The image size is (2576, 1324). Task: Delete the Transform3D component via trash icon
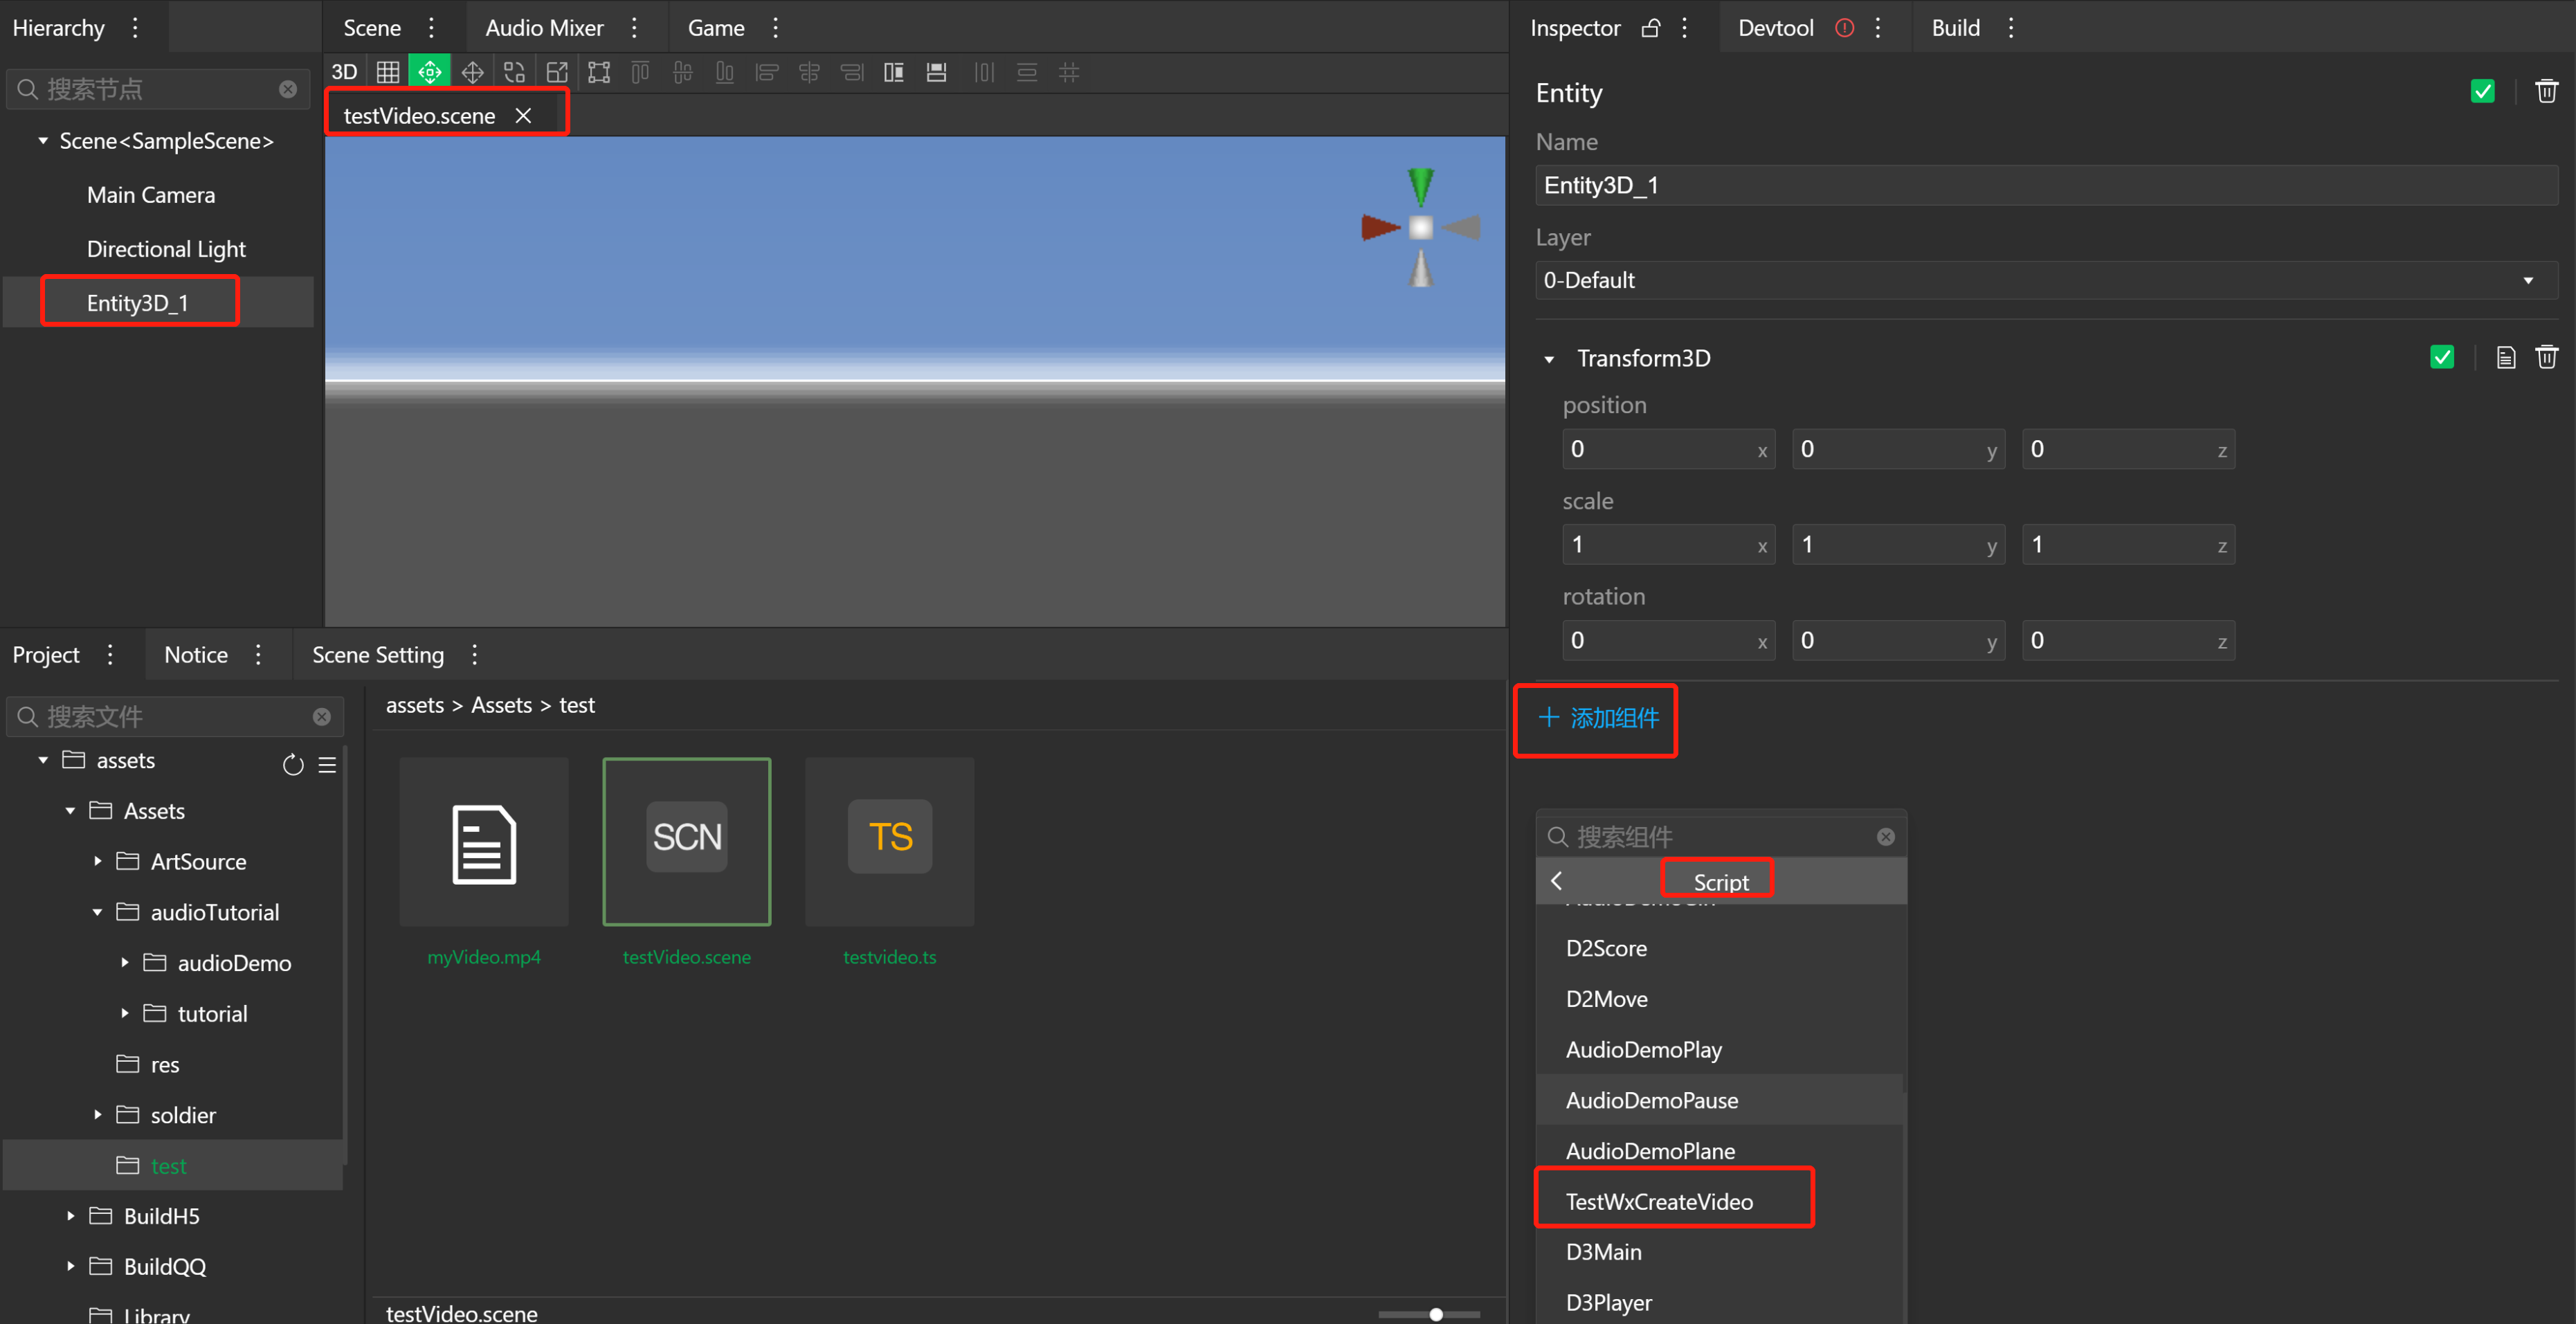(2546, 357)
